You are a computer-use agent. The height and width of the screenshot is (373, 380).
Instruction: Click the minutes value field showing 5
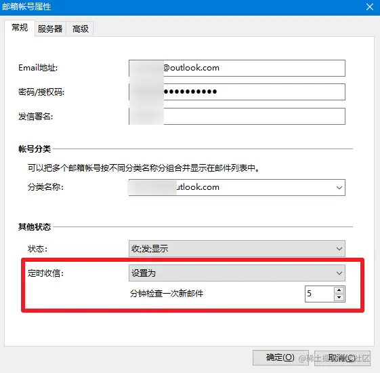[319, 294]
